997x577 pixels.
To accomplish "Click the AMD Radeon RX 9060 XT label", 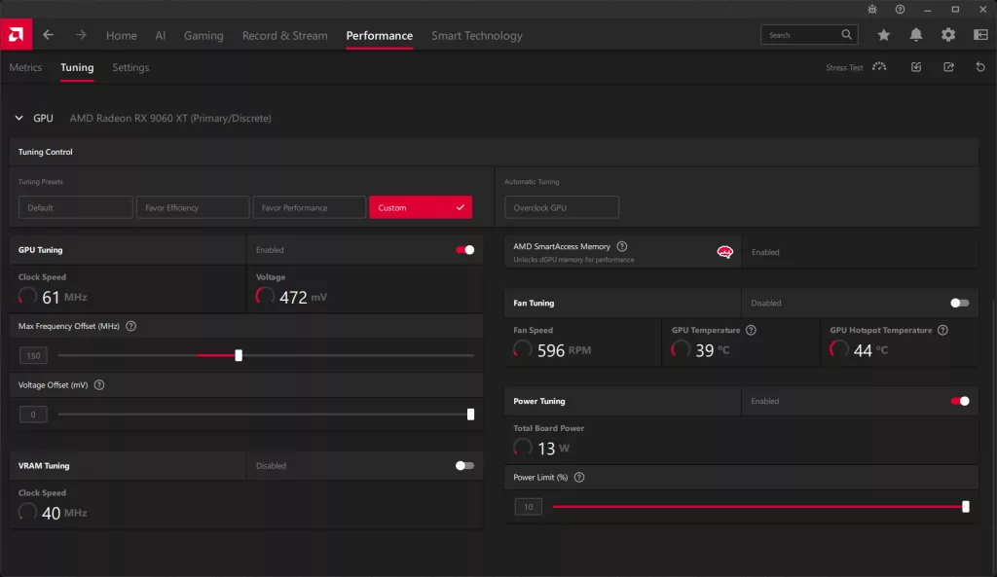I will pyautogui.click(x=170, y=118).
